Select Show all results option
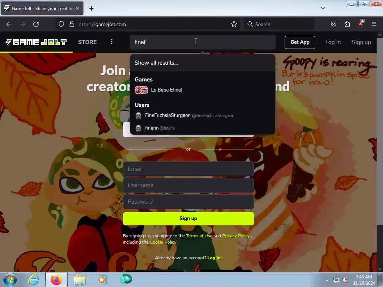Image resolution: width=383 pixels, height=287 pixels. 202,63
